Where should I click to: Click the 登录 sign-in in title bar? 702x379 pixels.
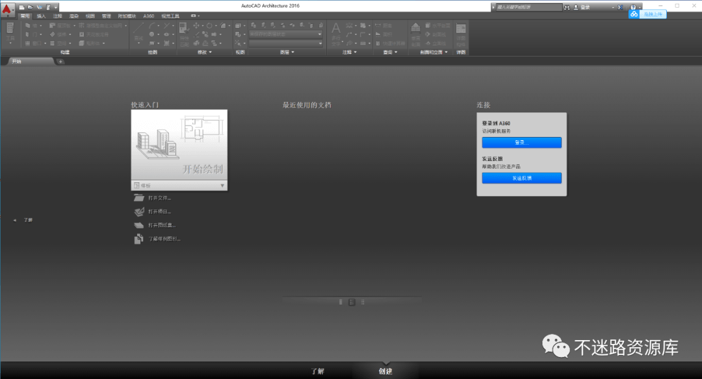582,7
